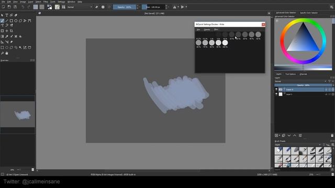Switch to the Tool Options tab
This screenshot has width=335, height=188.
pos(291,74)
